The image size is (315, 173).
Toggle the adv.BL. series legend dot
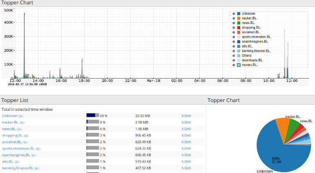tap(234, 47)
